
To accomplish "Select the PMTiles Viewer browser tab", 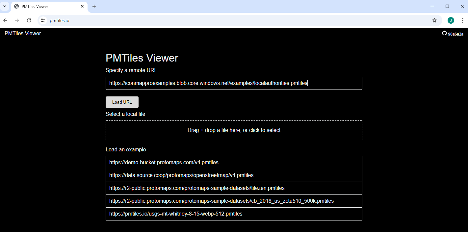I will (46, 6).
